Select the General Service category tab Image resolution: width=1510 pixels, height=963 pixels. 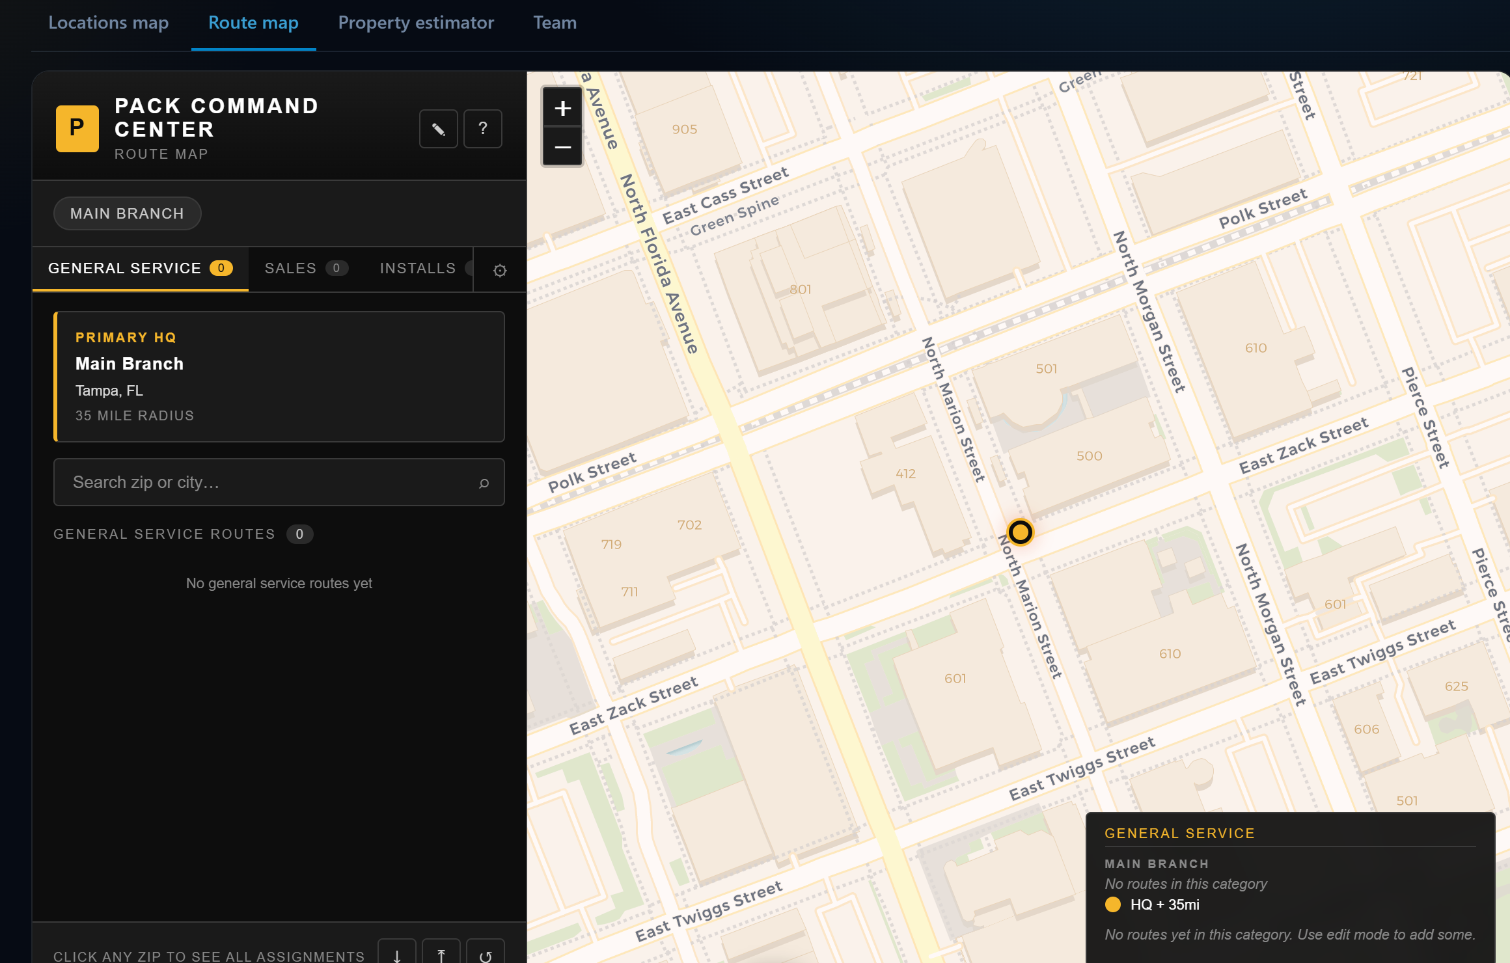[x=141, y=269]
